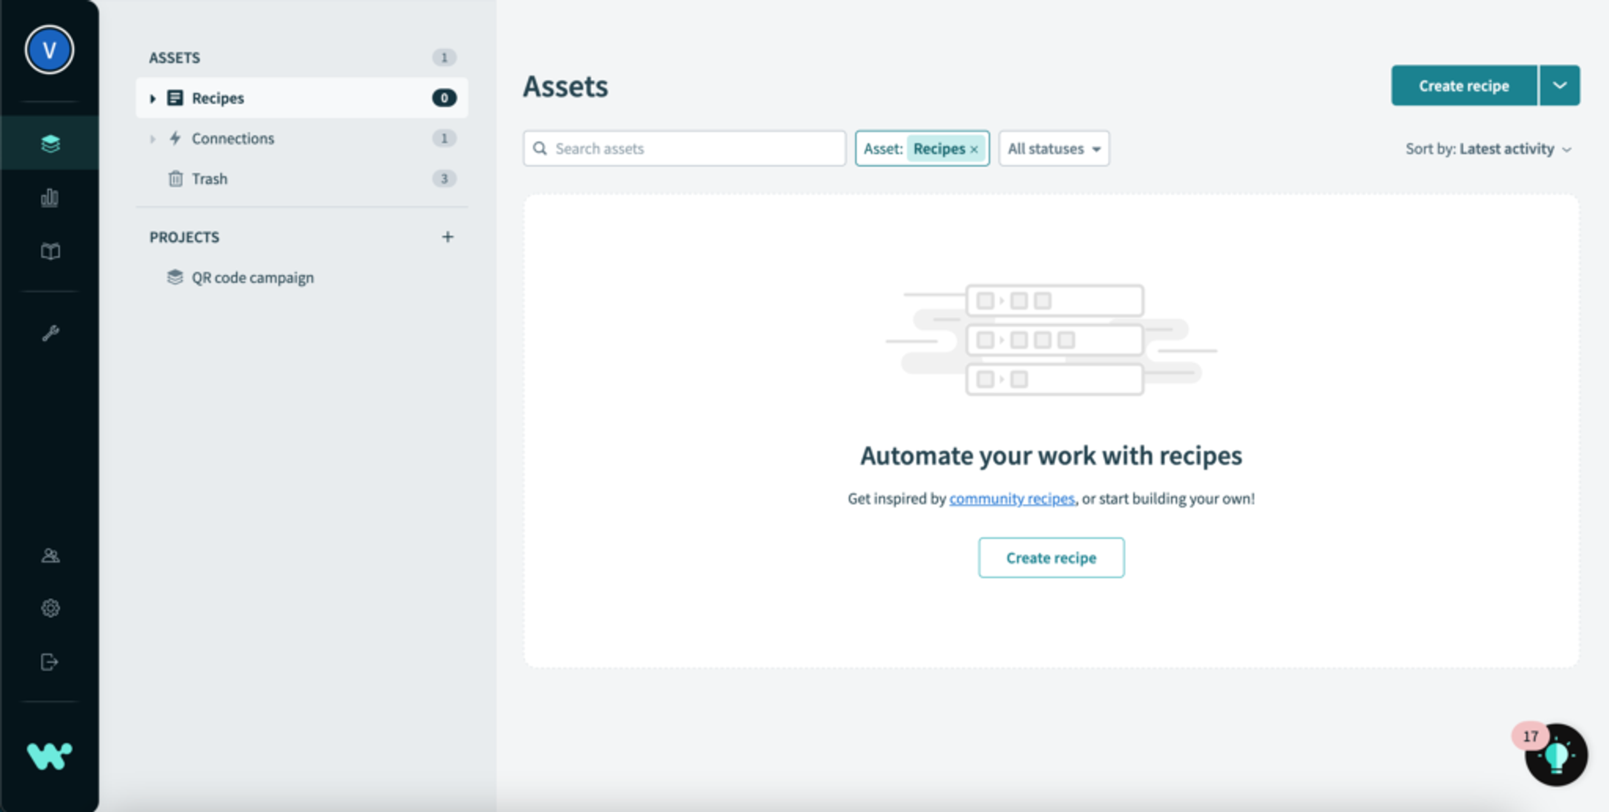Click the outlined Create recipe button
Screen dimensions: 1609x812
[1051, 557]
